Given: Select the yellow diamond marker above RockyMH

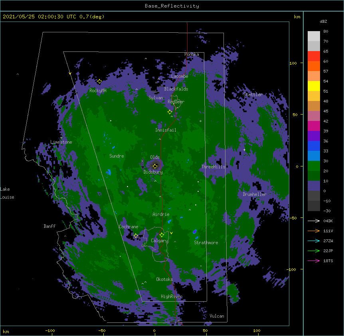Looking at the screenshot, I should [x=99, y=81].
